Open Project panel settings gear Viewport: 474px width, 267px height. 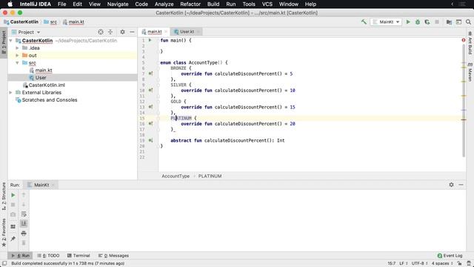pos(122,32)
